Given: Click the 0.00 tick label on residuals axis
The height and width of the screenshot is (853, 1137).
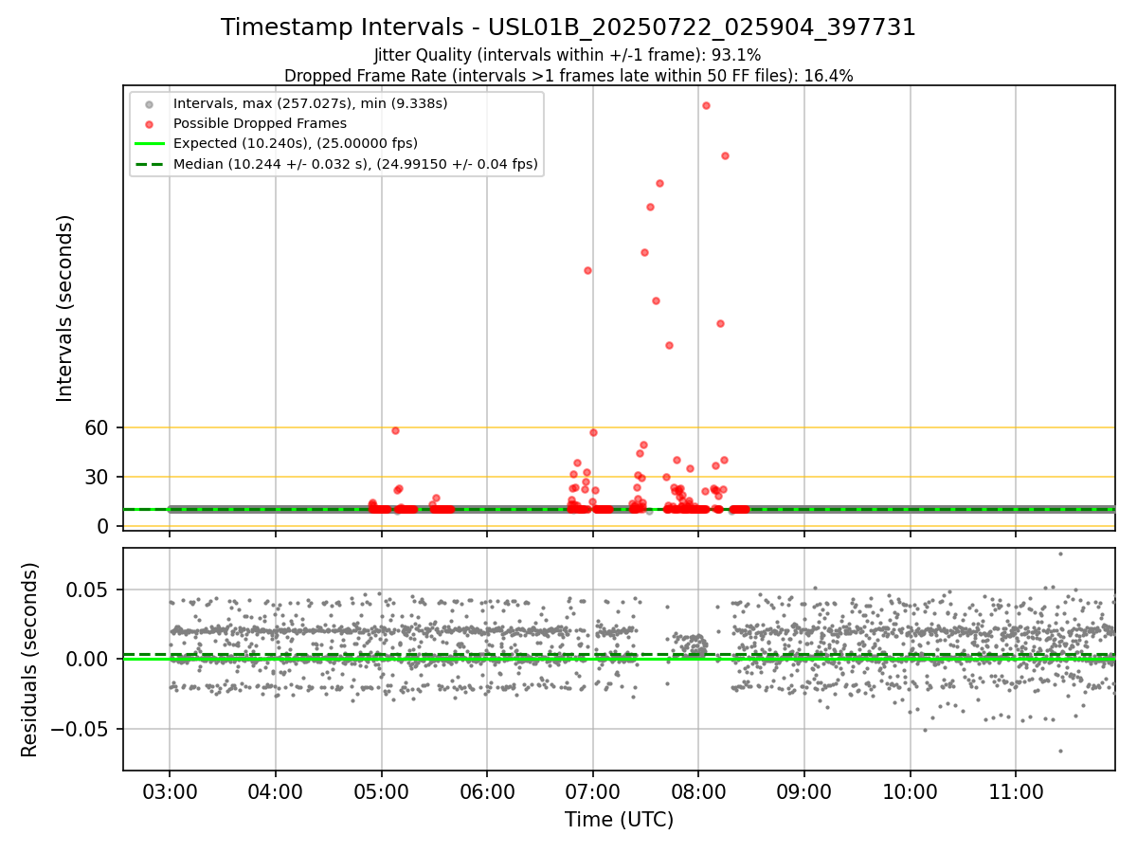Looking at the screenshot, I should click(90, 659).
